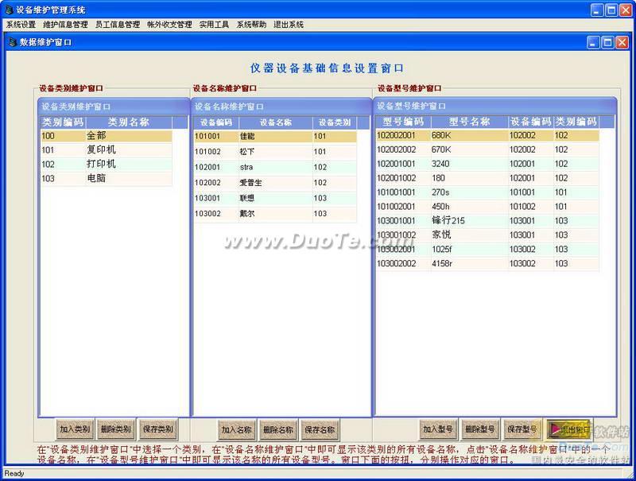Click the 删除名称 button
The height and width of the screenshot is (481, 636).
[x=277, y=429]
